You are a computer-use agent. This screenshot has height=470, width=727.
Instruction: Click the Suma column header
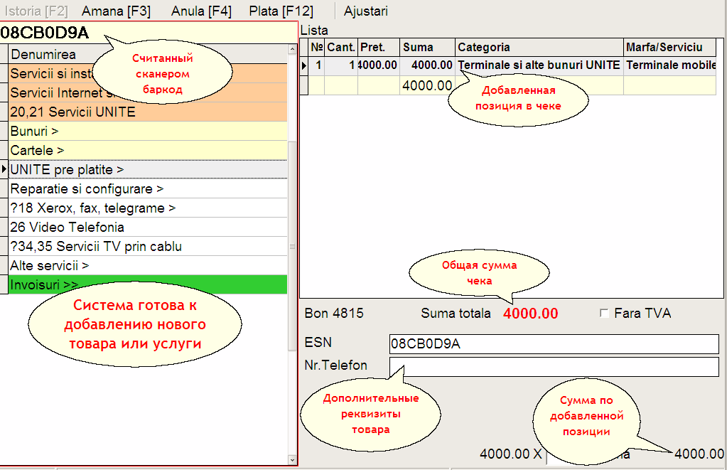coord(427,48)
